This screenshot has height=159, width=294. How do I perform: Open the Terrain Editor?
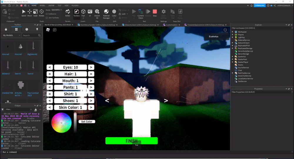(x=68, y=13)
